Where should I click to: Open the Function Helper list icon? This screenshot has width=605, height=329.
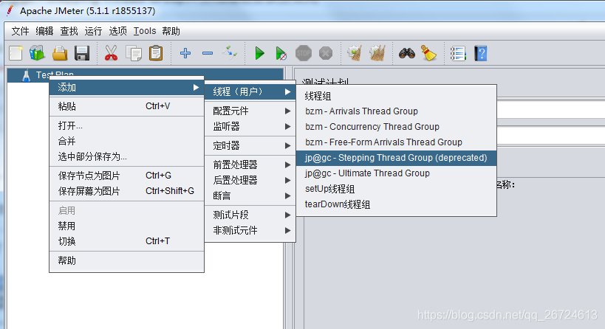pos(458,53)
